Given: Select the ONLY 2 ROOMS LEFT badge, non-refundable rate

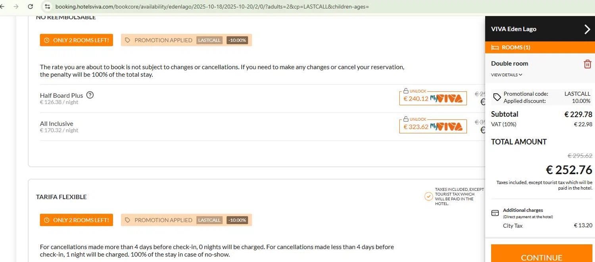Looking at the screenshot, I should tap(77, 40).
